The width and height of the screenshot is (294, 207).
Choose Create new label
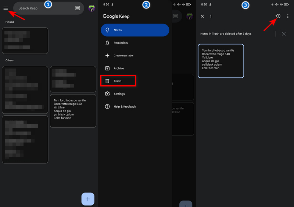click(x=135, y=56)
